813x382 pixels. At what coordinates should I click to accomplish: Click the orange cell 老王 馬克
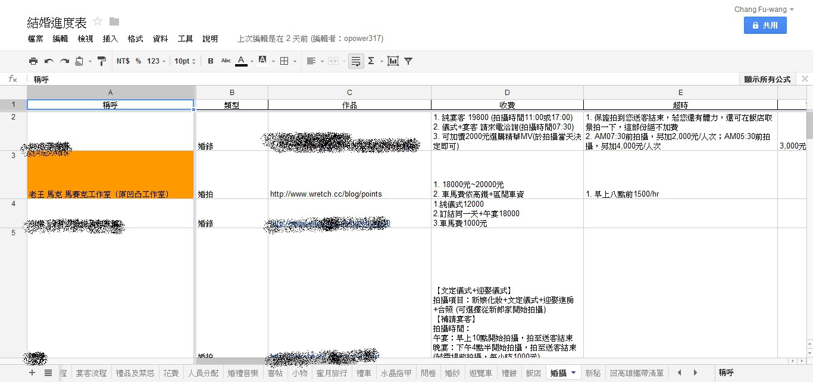pyautogui.click(x=111, y=175)
